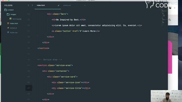Click the 'Learn More' anchor text
Viewport: 182px width, 102px height.
coord(89,31)
